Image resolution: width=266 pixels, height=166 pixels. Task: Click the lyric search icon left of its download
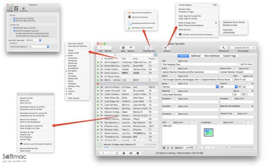coord(189,123)
